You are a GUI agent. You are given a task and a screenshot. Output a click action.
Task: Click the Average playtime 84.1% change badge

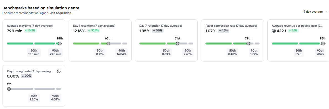click(30, 31)
